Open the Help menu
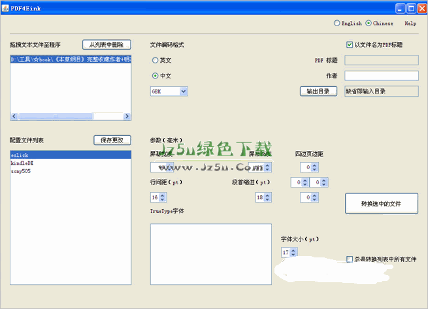The image size is (428, 309). point(410,24)
